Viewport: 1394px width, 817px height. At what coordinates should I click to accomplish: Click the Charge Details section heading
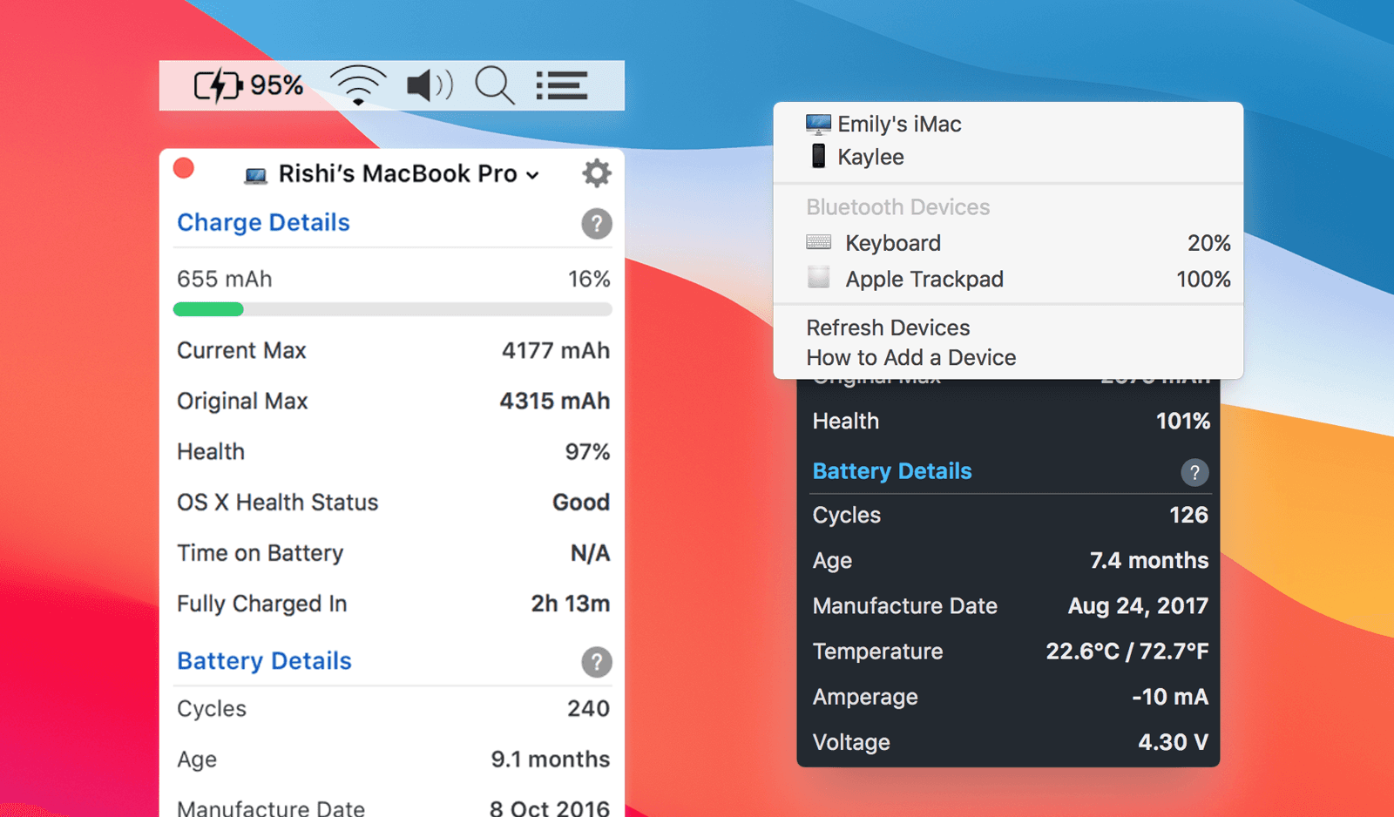click(263, 223)
